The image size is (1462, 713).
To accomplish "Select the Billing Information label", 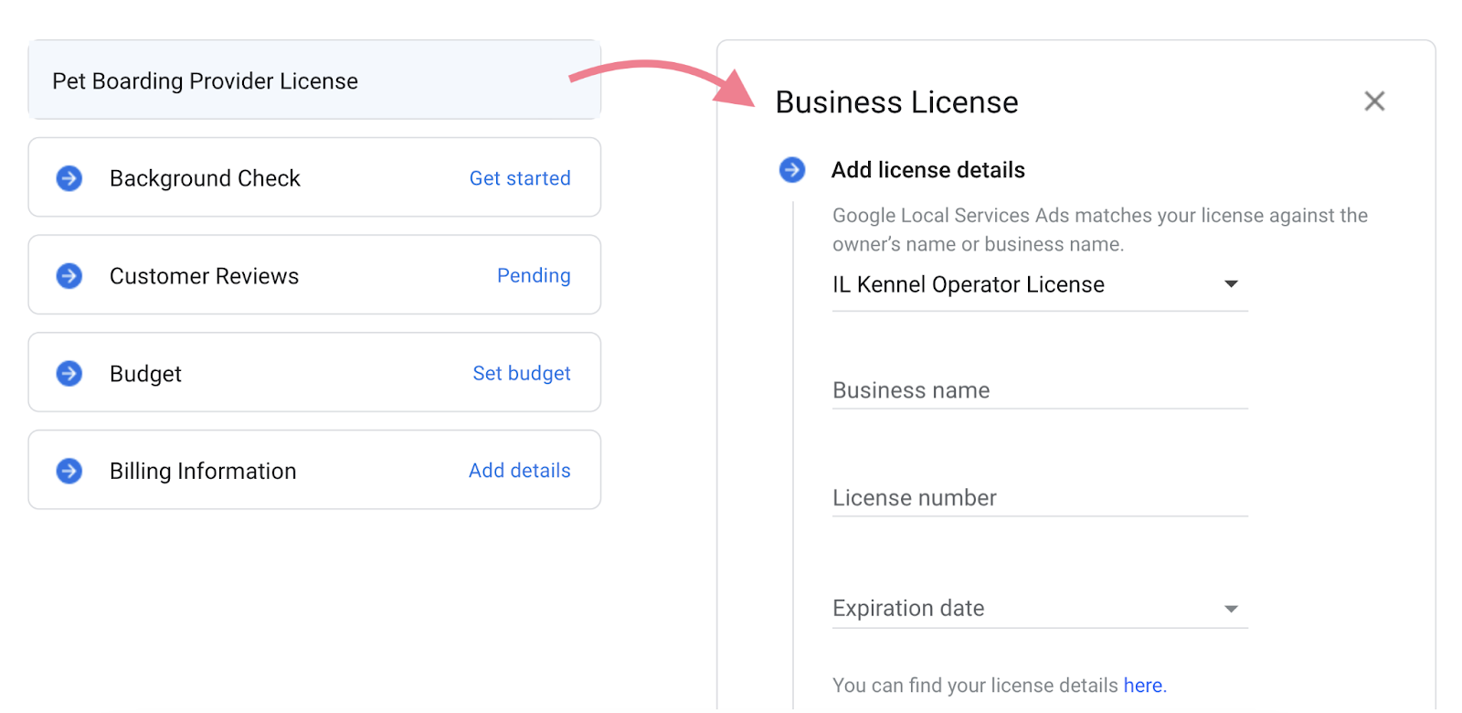I will (x=203, y=471).
